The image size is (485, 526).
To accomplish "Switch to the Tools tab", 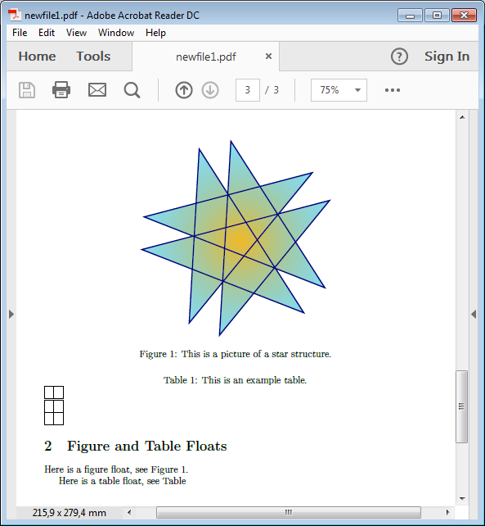I will point(93,57).
